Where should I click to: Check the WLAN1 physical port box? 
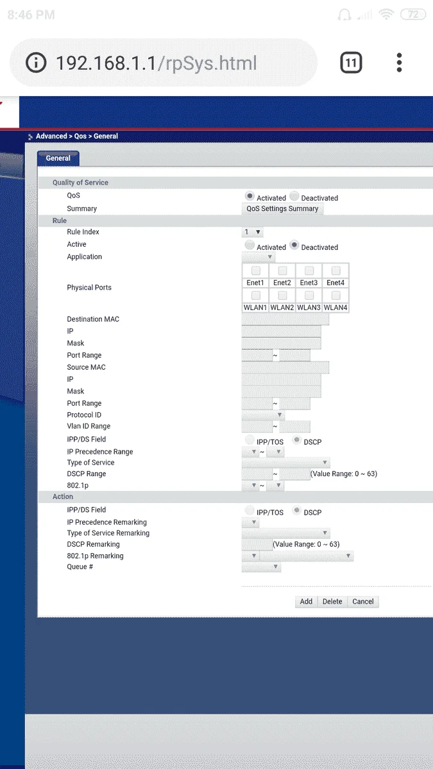click(x=255, y=295)
